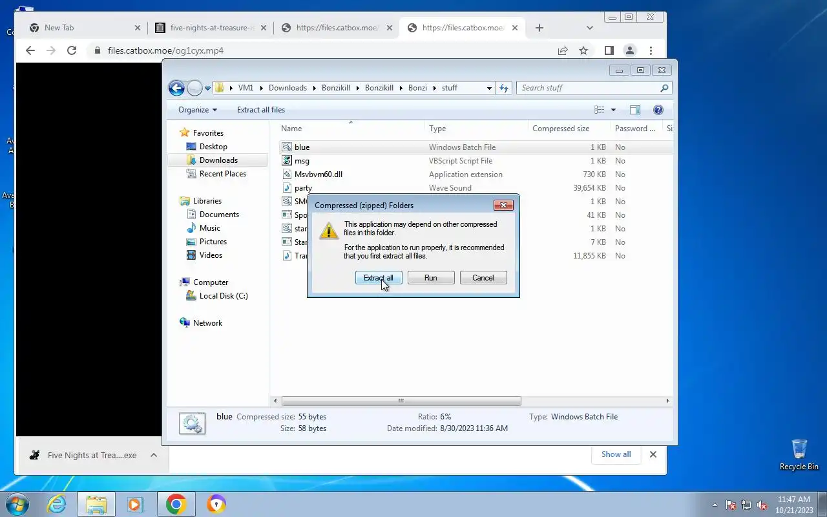Open the Organize menu
Screen dimensions: 827x517
click(x=198, y=110)
